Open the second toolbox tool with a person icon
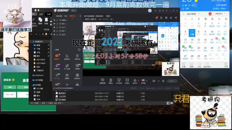This screenshot has height=130, width=232. (x=67, y=57)
